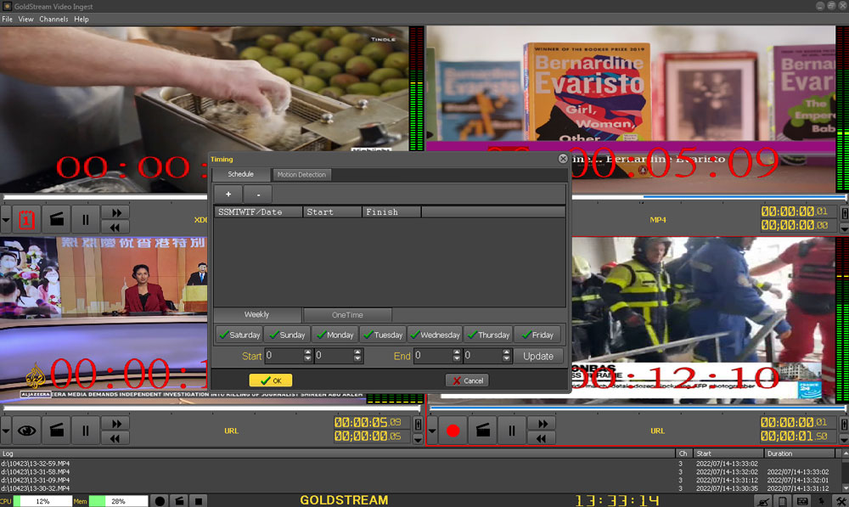Remove a schedule entry with the minus button
Viewport: 849px width, 507px height.
pyautogui.click(x=258, y=194)
